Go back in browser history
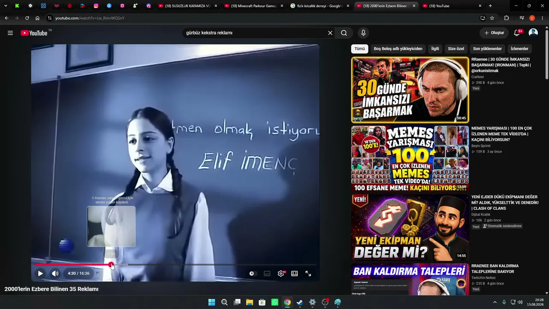This screenshot has height=309, width=549. pos(6,18)
